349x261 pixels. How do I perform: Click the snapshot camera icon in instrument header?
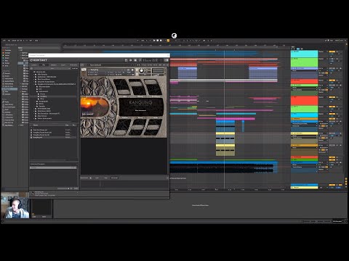(129, 70)
